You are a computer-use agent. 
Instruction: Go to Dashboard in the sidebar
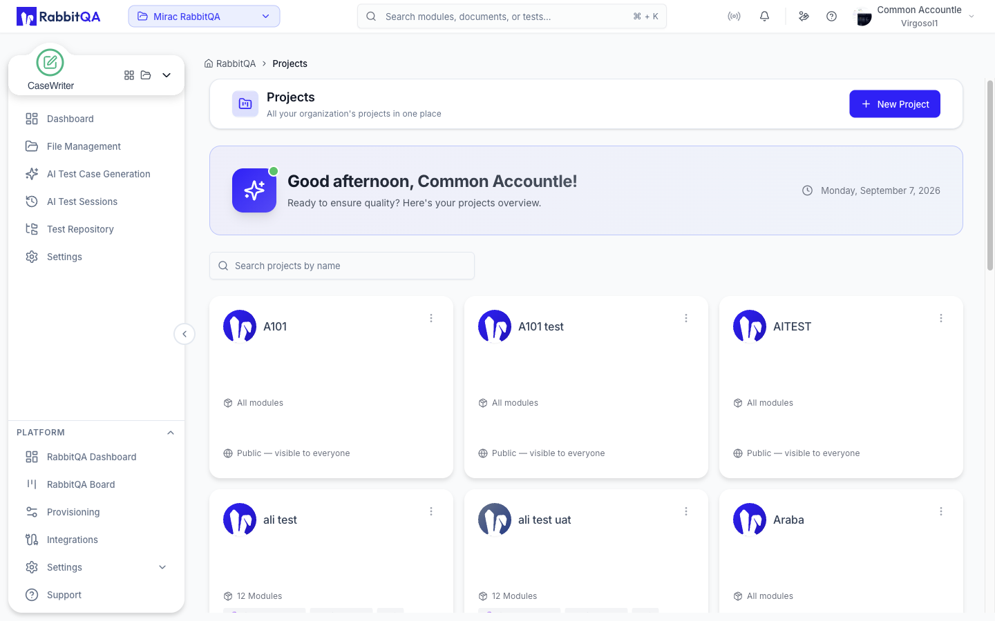point(97,119)
